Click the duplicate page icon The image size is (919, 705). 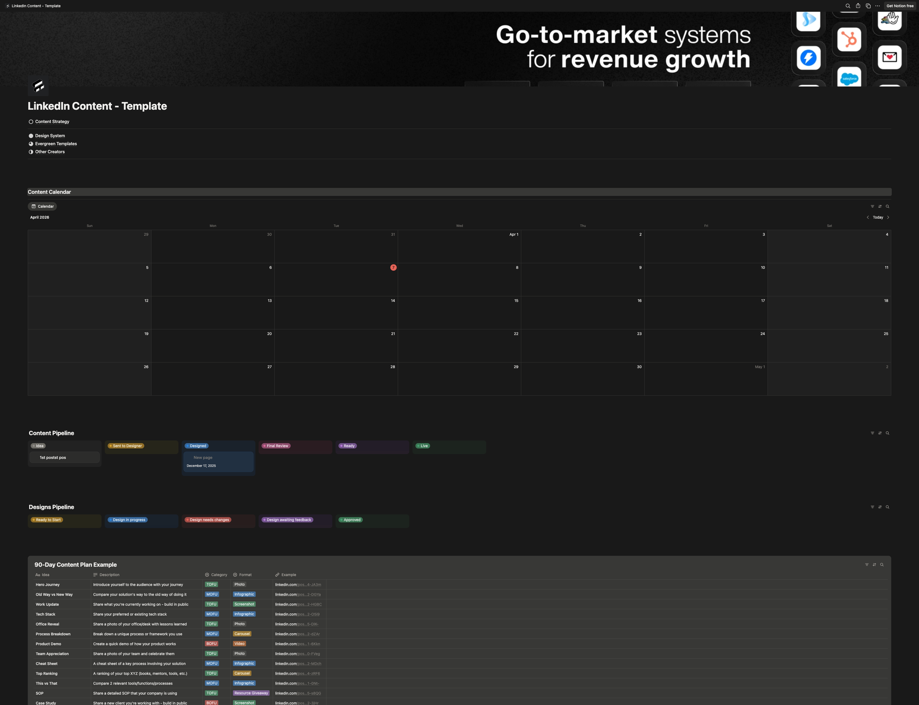coord(868,6)
